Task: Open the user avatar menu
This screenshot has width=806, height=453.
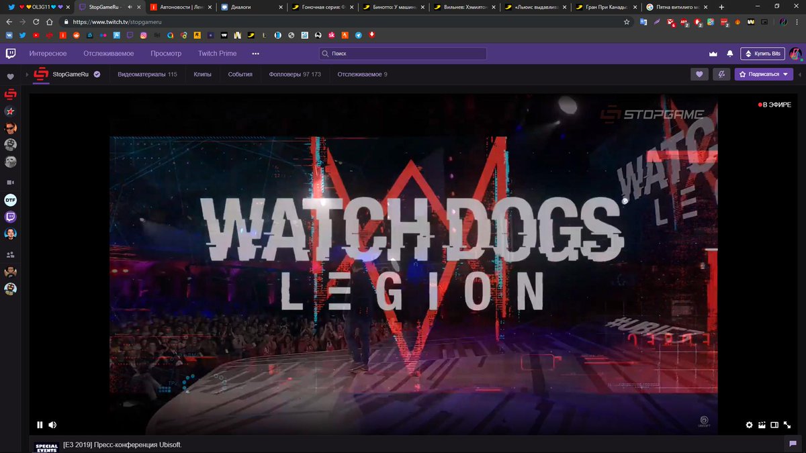Action: [x=795, y=54]
